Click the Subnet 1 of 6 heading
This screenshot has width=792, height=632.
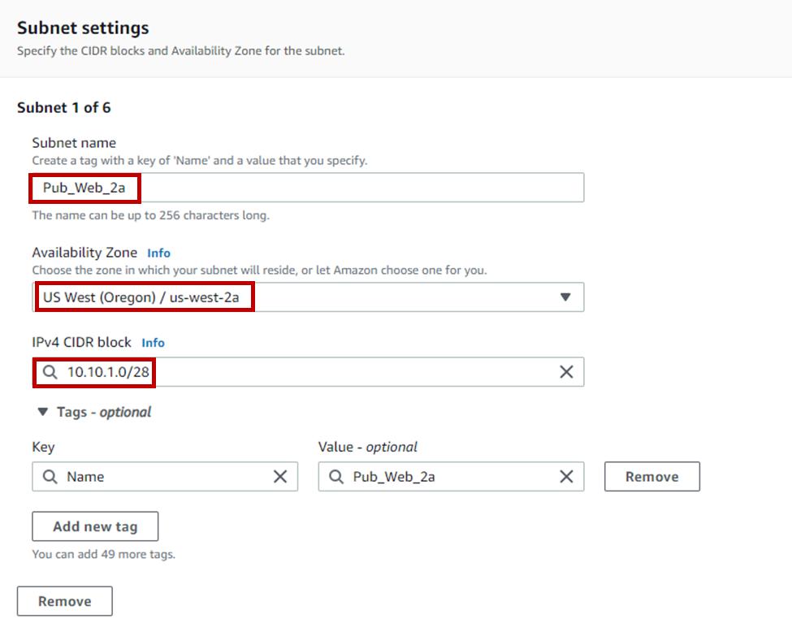point(63,107)
